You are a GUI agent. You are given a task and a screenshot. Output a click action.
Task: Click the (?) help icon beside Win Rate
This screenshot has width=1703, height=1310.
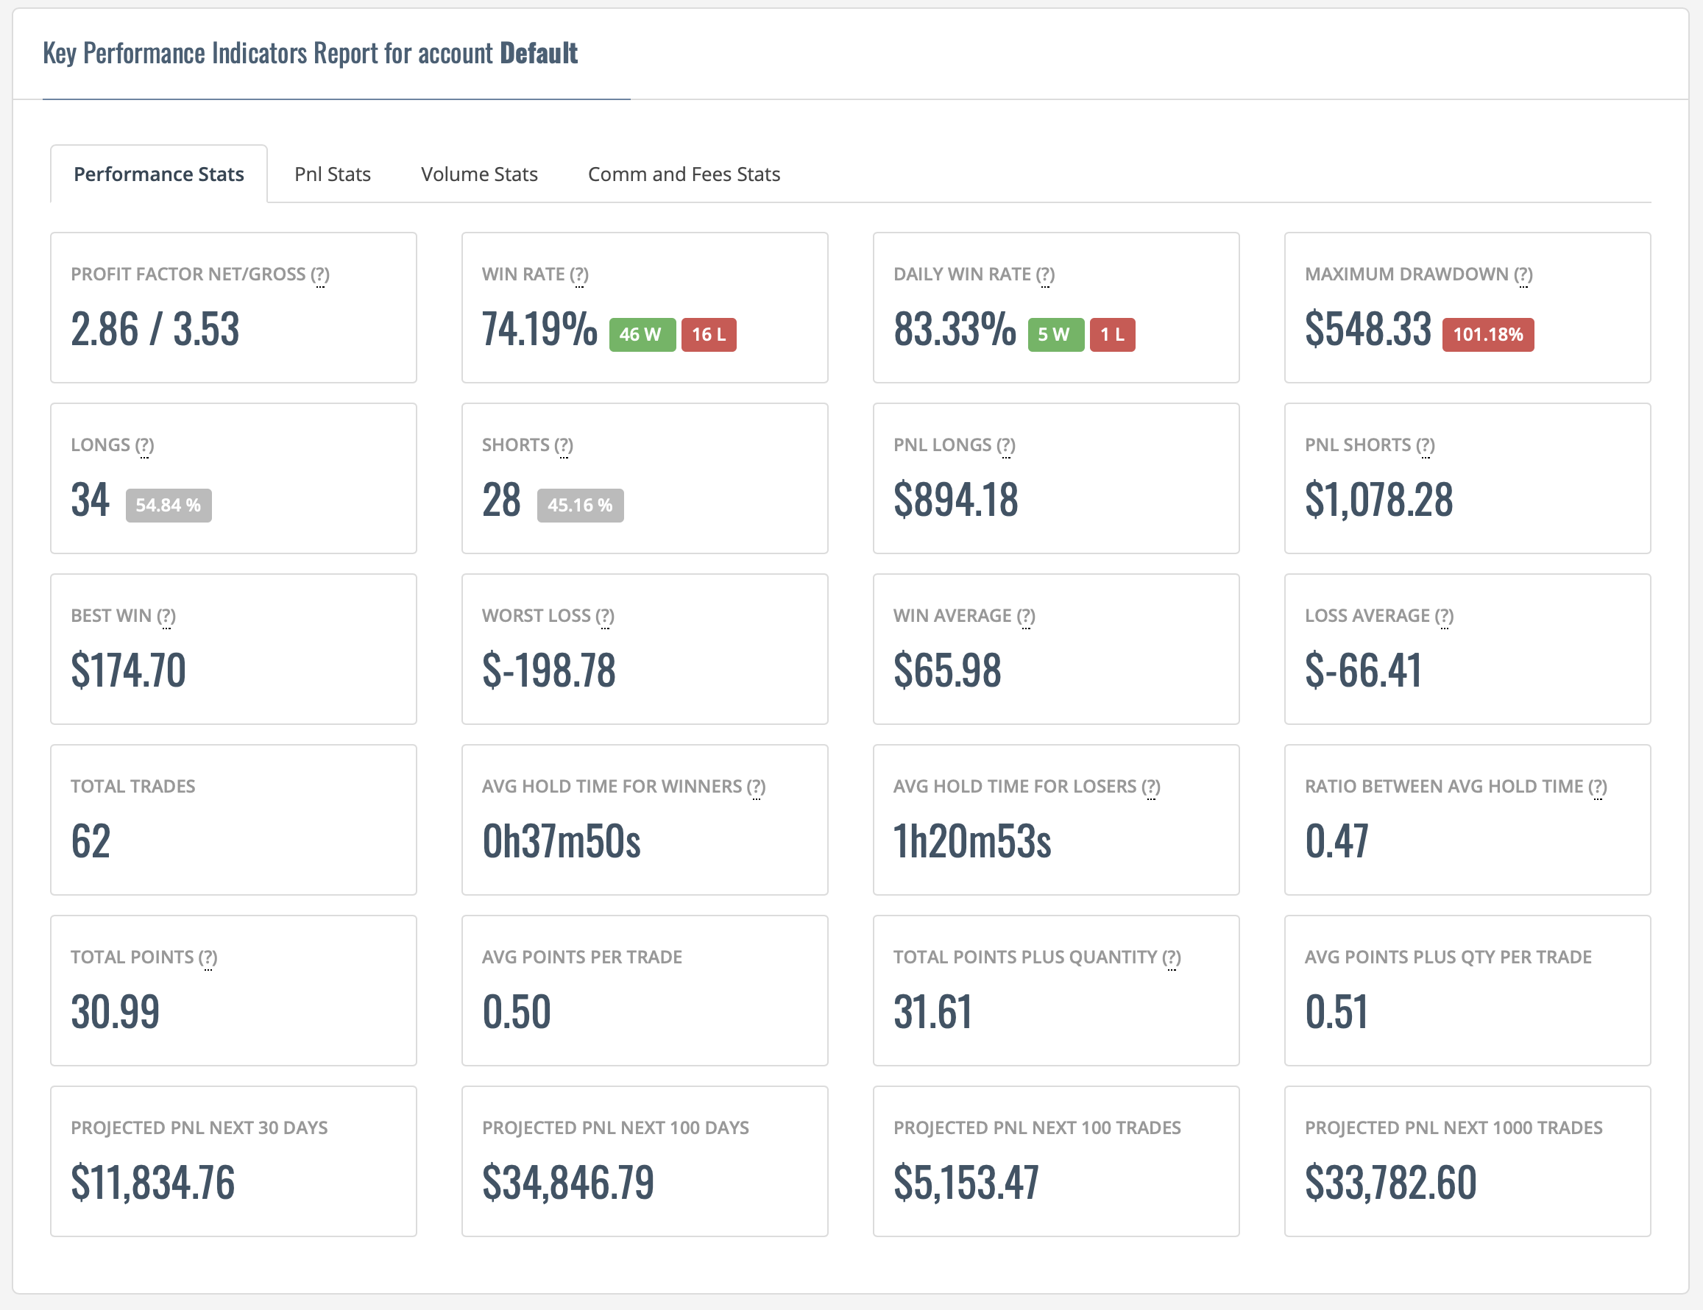[578, 275]
